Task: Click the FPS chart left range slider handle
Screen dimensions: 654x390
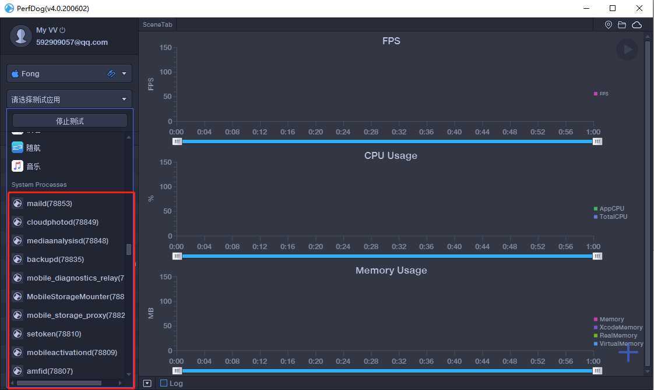Action: pyautogui.click(x=177, y=141)
